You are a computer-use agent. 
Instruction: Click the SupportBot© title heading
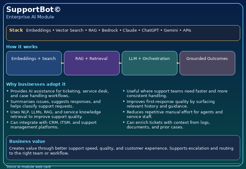(x=33, y=10)
